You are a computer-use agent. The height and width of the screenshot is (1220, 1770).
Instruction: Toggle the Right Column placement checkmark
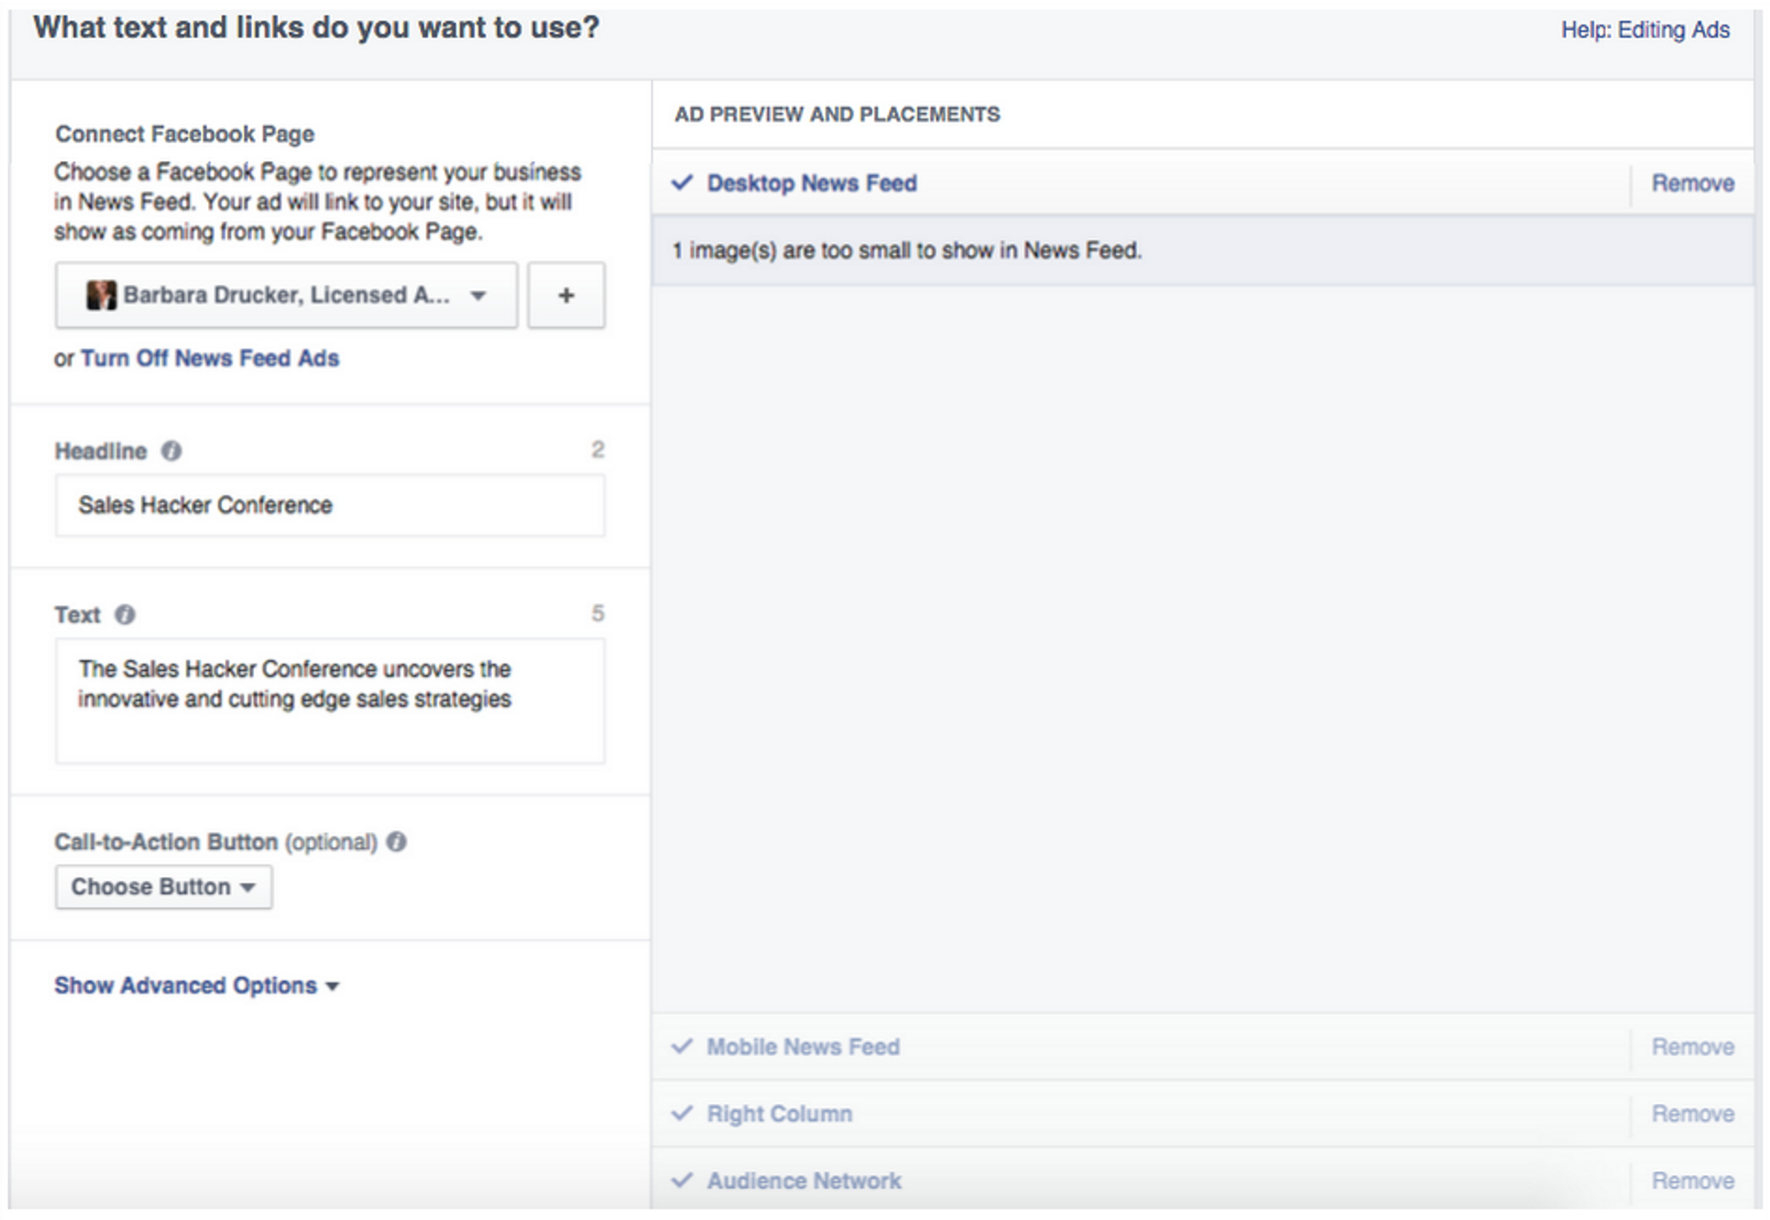point(681,1114)
